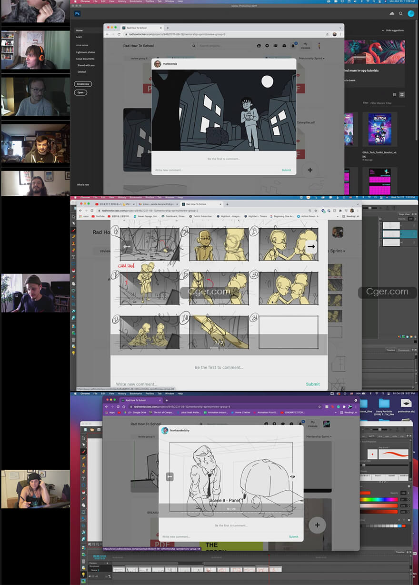Image resolution: width=419 pixels, height=585 pixels.
Task: Submit comment on franksosketchy's post
Action: [294, 536]
